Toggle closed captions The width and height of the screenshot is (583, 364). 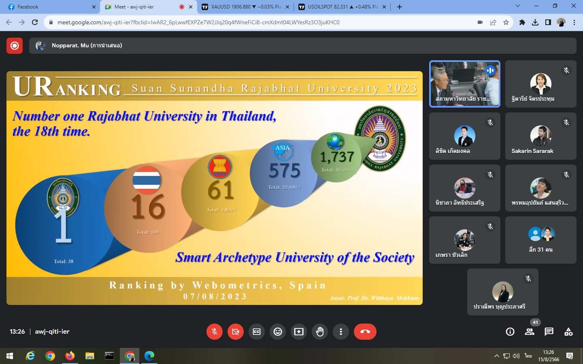[257, 332]
